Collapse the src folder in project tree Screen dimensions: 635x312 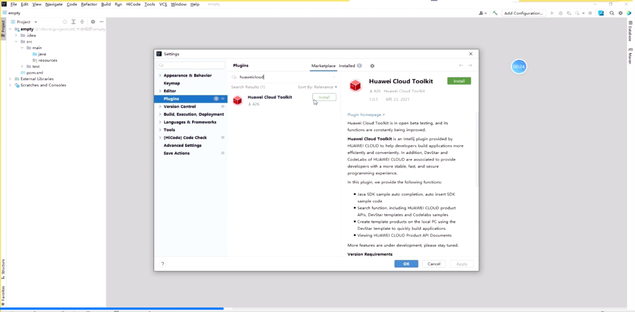[x=16, y=42]
